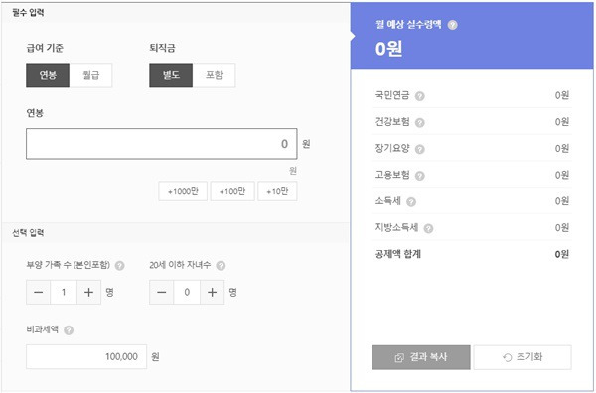Click the 초기화 reset button
The height and width of the screenshot is (393, 596).
coord(522,357)
